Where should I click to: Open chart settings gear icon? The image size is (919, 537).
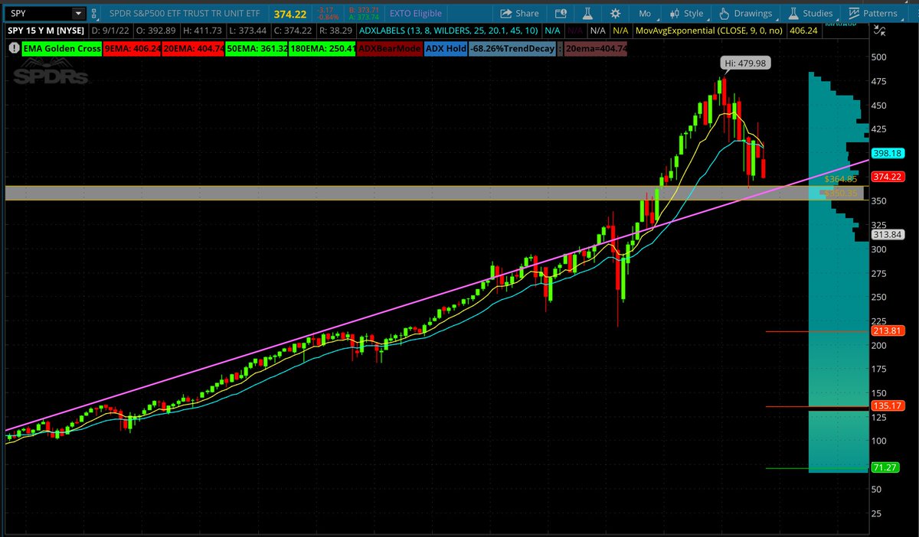tap(615, 13)
